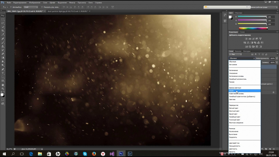Select the Move tool in the toolbox
This screenshot has height=157, width=279.
pos(3,15)
